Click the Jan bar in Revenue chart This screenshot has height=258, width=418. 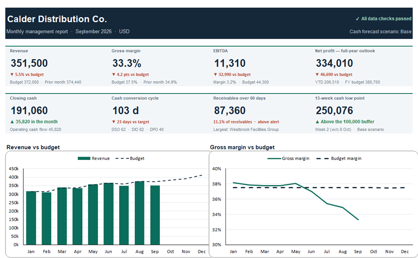click(31, 218)
